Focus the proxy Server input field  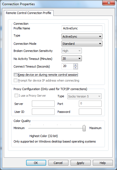tap(43, 104)
